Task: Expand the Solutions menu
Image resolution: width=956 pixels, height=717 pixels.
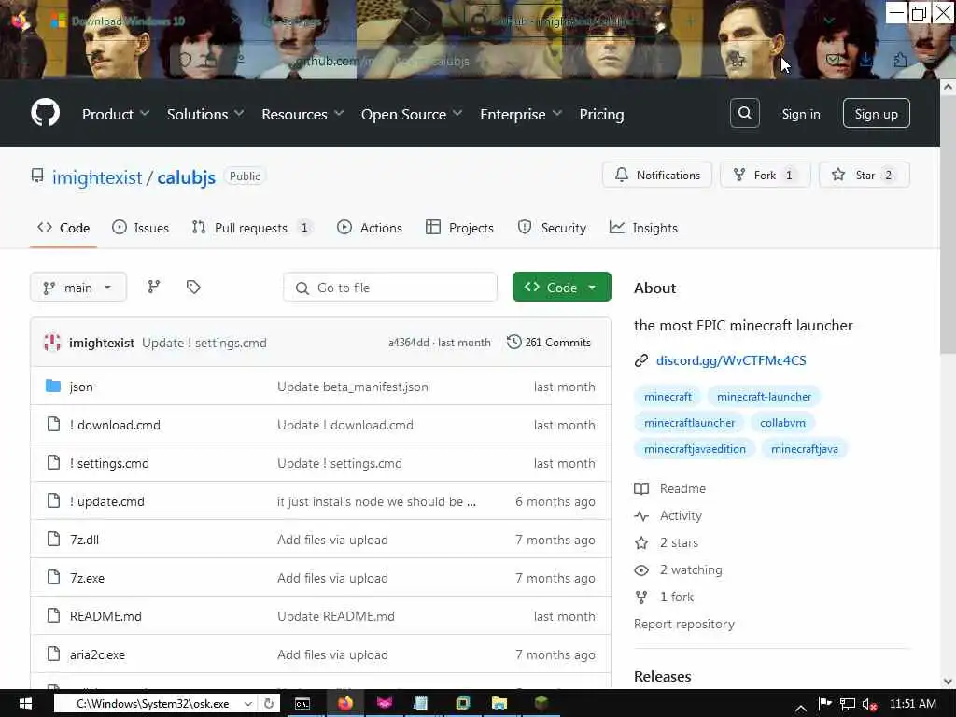Action: tap(205, 114)
